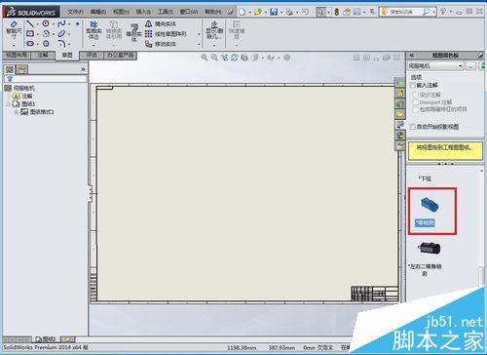The image size is (487, 355).
Task: Click the Mirror Entities icon
Action: (148, 23)
